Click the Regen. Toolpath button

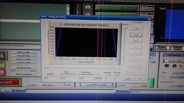pos(162,48)
